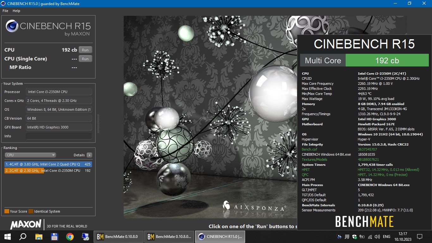
Task: Click the rendered benchmark scene image
Action: pos(210,117)
